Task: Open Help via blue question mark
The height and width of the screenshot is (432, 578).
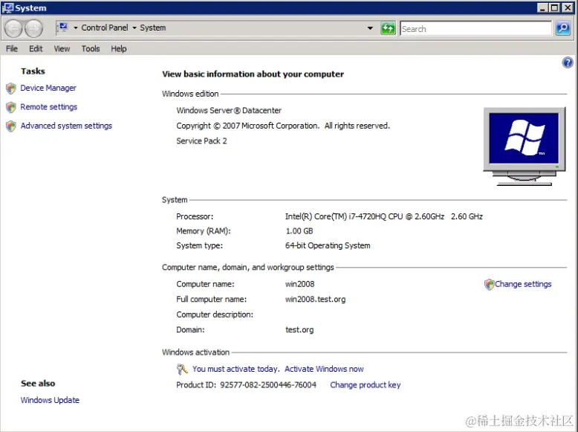Action: 568,62
